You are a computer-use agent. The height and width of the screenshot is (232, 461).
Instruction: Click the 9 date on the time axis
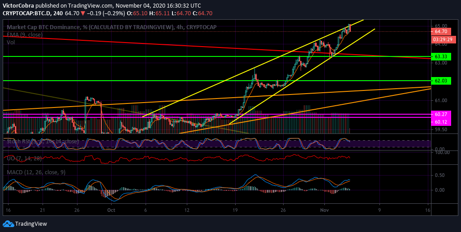pos(379,210)
